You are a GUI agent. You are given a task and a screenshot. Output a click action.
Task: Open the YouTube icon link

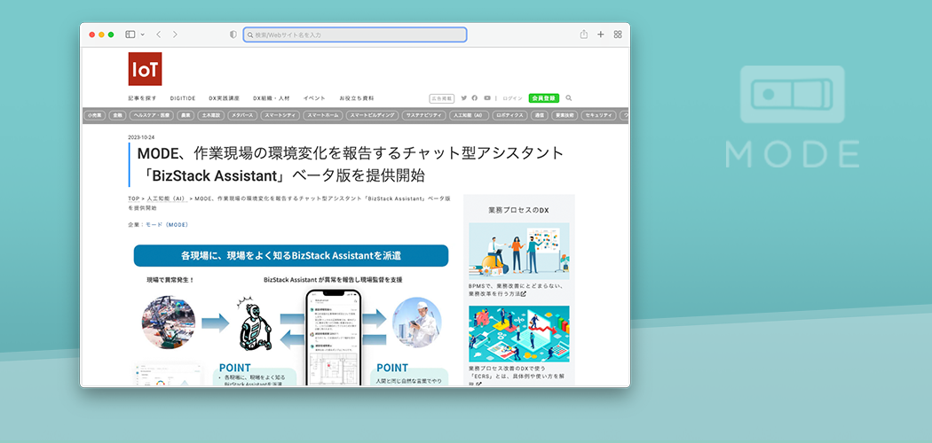(486, 98)
